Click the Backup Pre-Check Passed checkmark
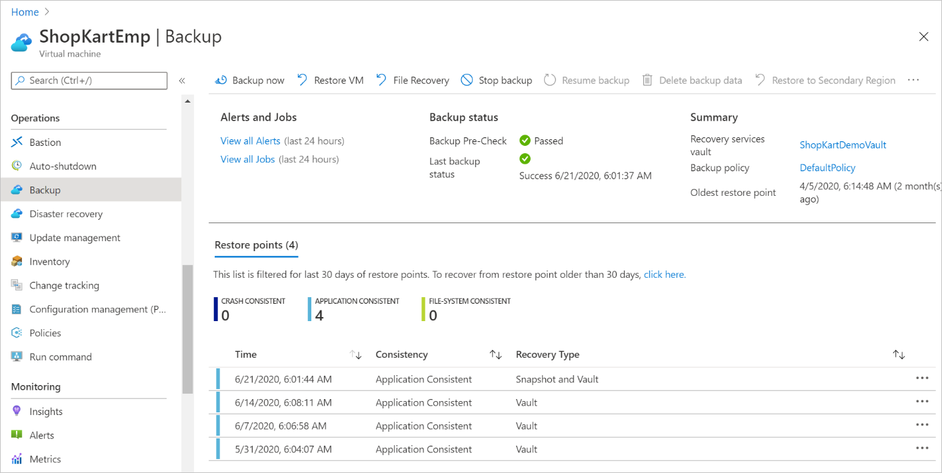942x473 pixels. 525,141
